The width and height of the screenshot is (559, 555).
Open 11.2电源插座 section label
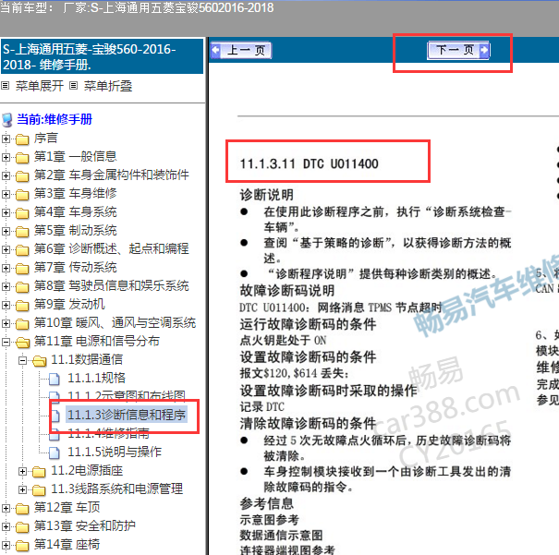87,471
